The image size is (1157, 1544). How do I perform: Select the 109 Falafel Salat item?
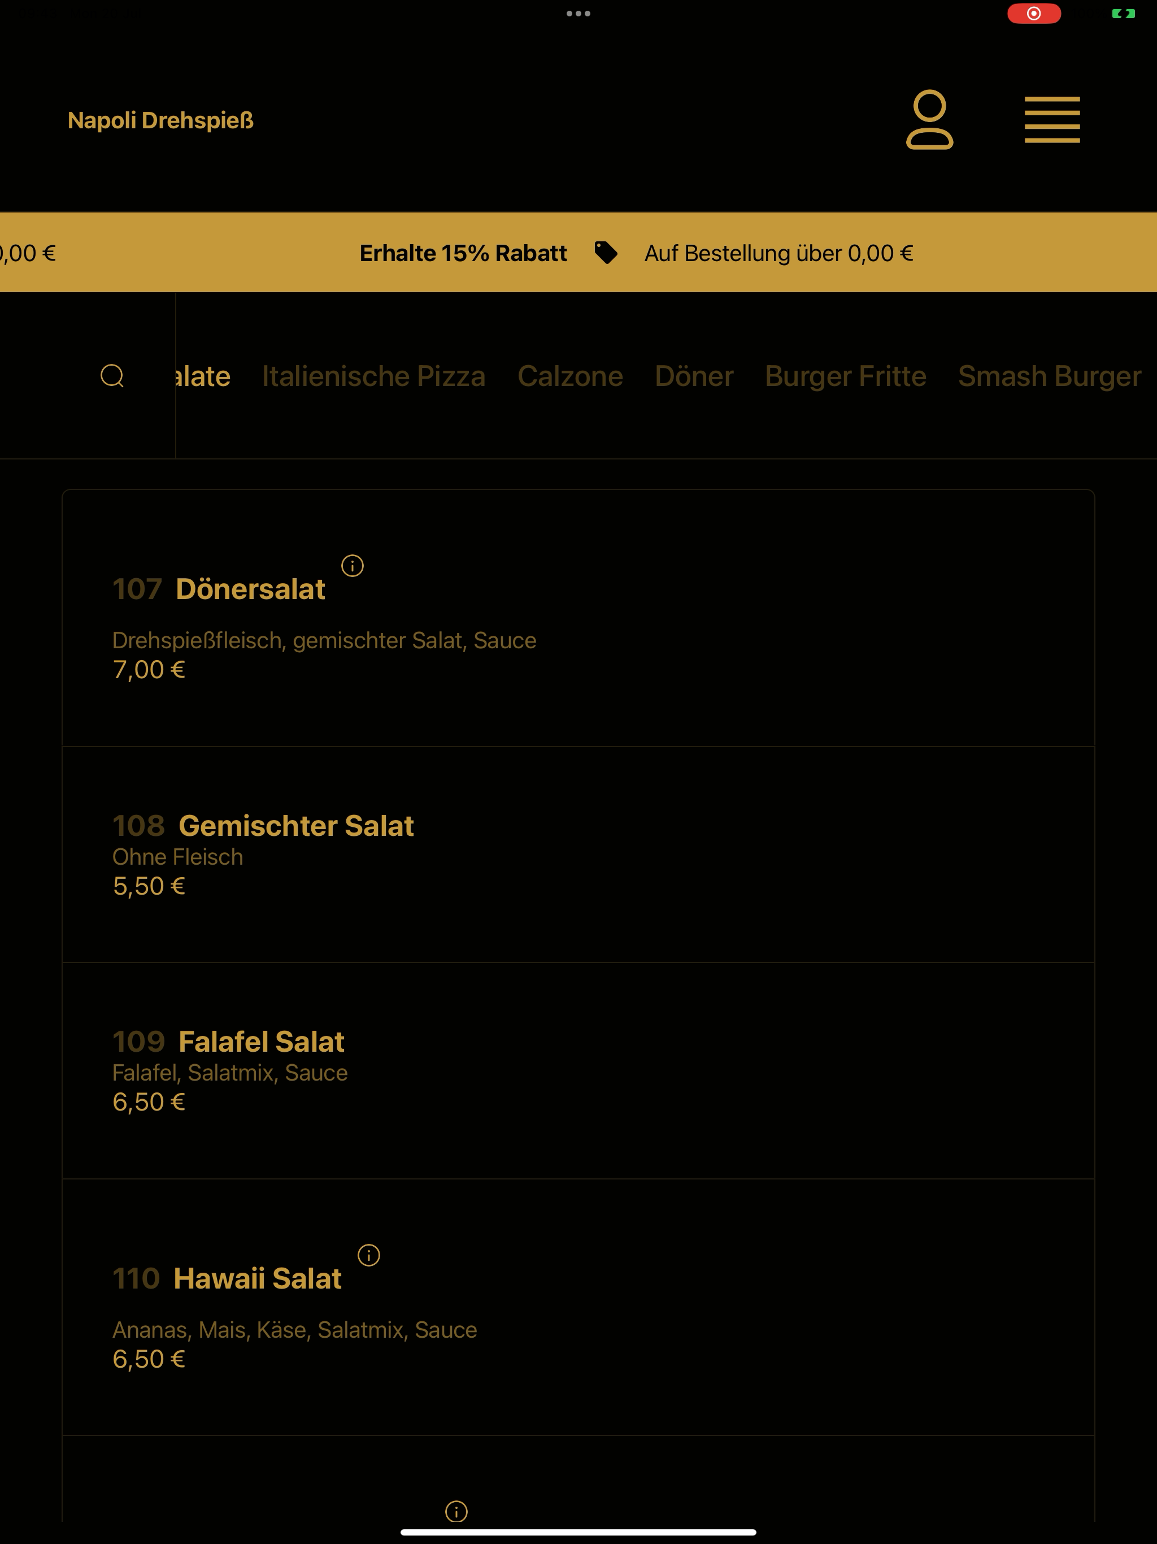tap(578, 1071)
